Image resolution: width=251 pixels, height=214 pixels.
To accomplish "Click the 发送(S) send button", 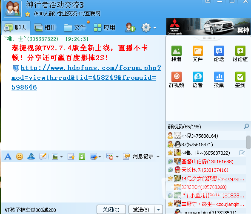I will 142,209.
